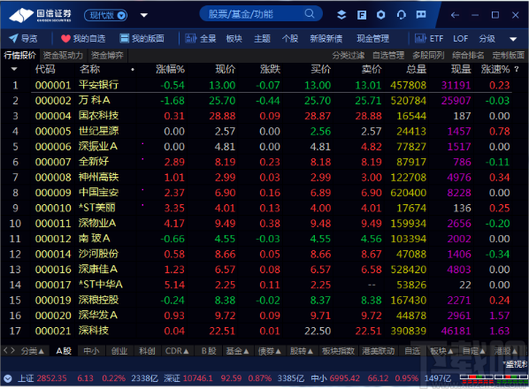Select the 万 科A stock name
This screenshot has height=389, width=529.
click(x=95, y=101)
